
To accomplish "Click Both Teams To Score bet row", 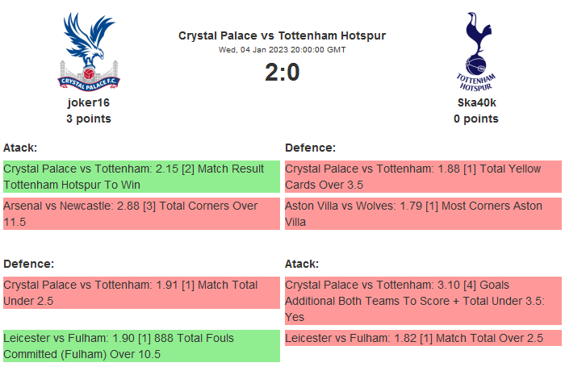I will coord(423,301).
